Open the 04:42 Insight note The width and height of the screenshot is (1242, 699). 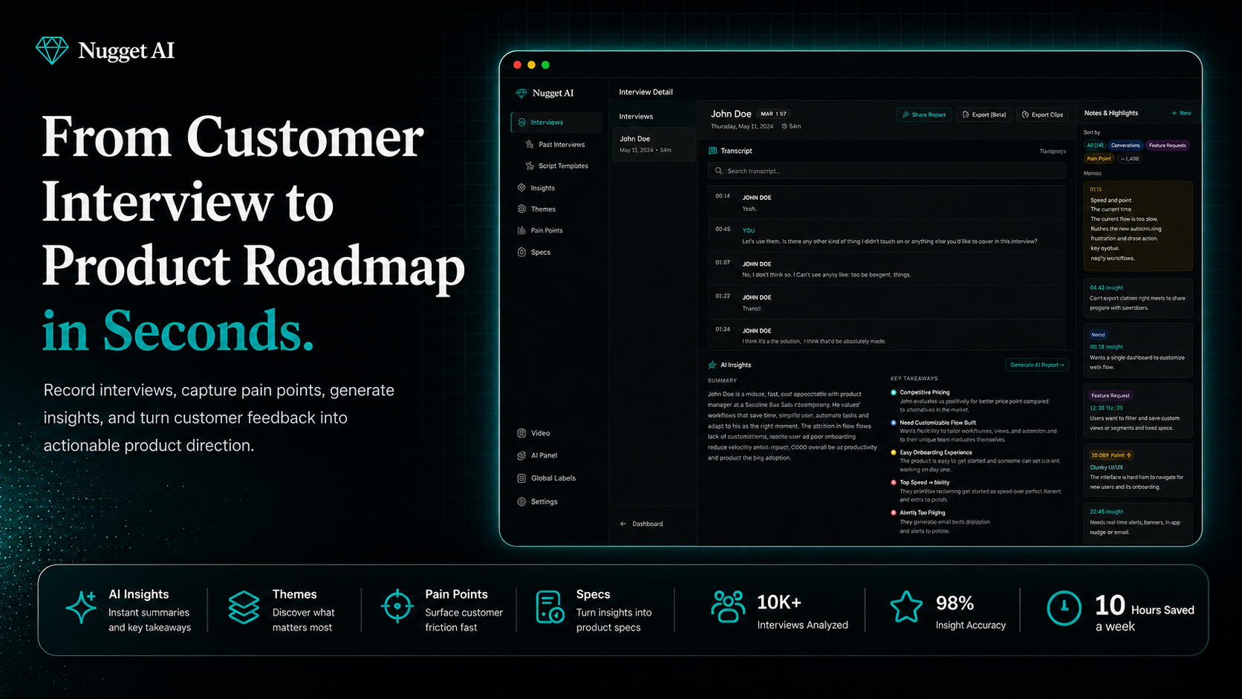(1138, 298)
